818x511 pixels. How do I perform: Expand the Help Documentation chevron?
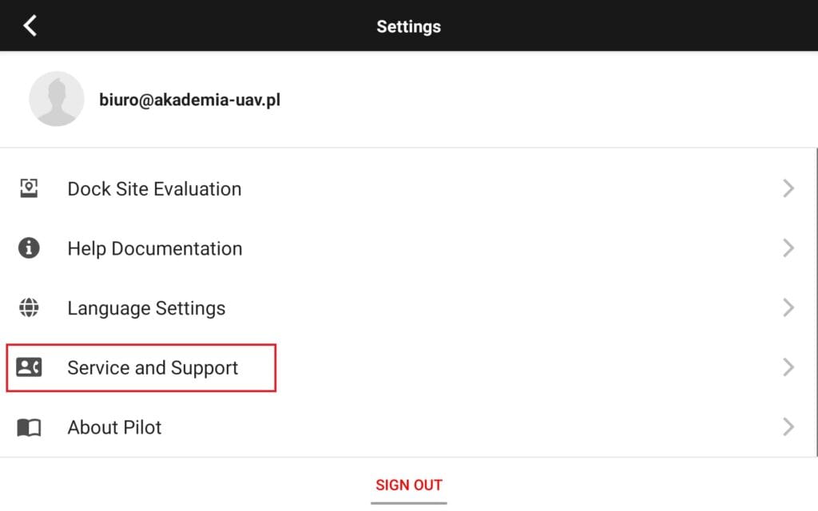point(788,248)
